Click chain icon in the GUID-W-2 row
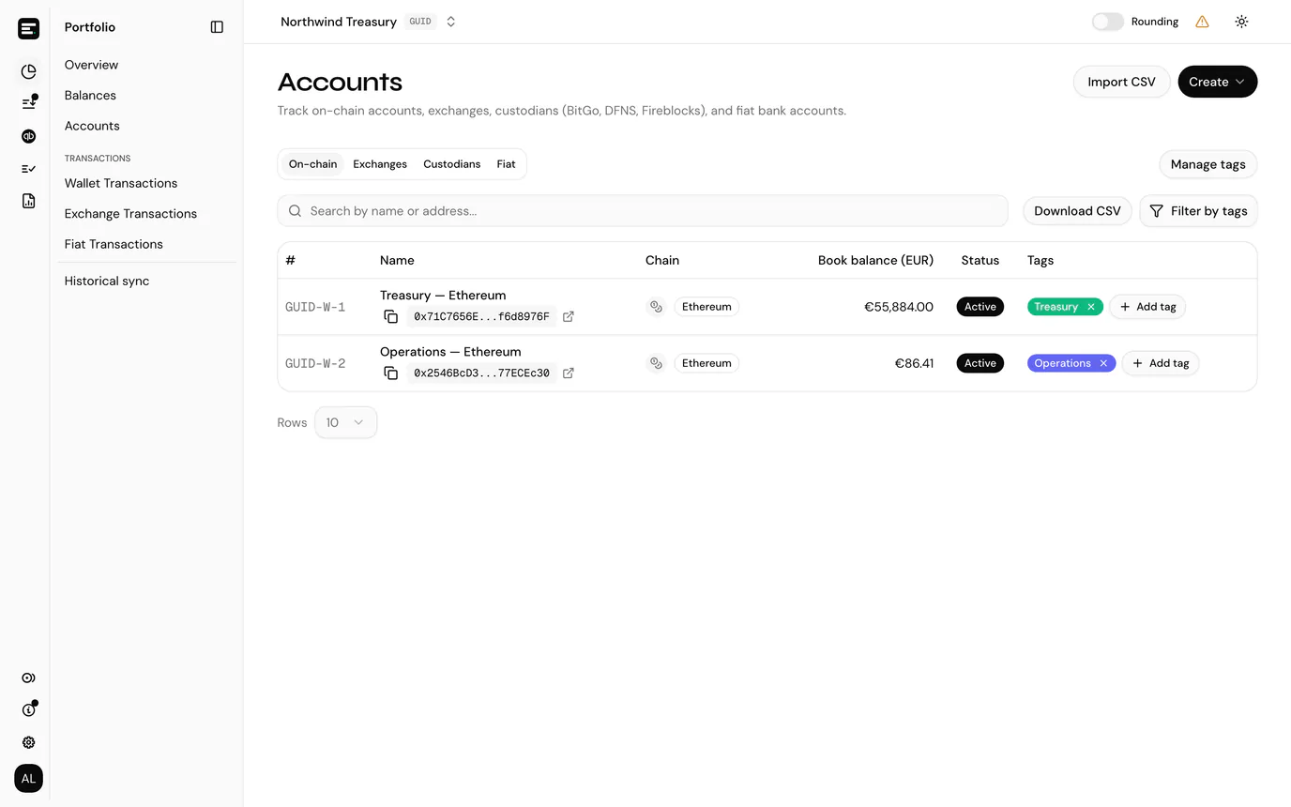 coord(657,363)
